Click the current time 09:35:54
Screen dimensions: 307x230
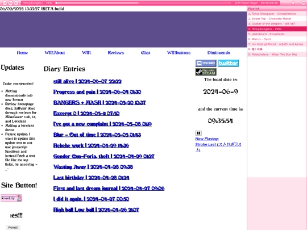click(221, 121)
